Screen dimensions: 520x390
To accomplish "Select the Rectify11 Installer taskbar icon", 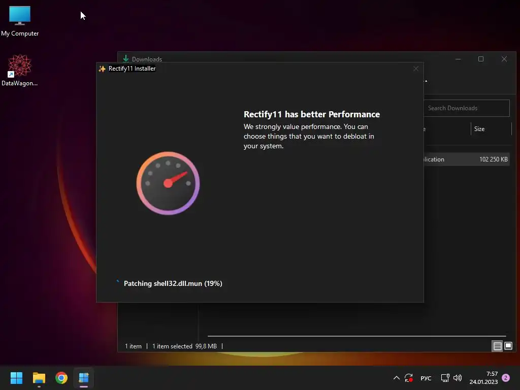I will click(84, 378).
